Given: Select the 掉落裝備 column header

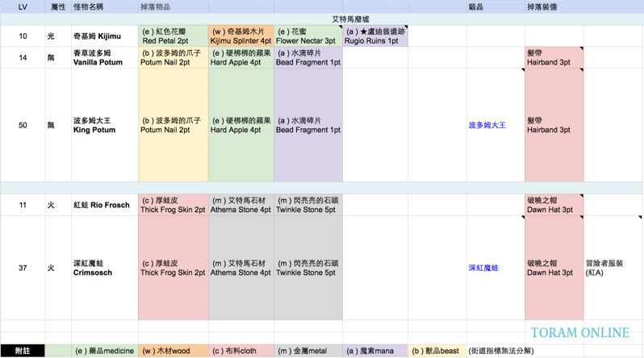Looking at the screenshot, I should click(x=554, y=7).
